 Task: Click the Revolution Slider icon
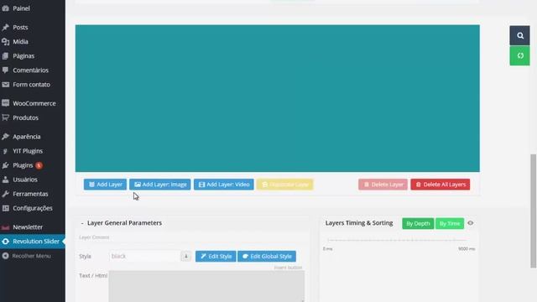click(6, 242)
